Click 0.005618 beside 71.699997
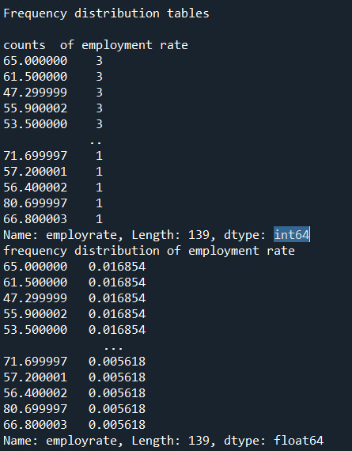 click(117, 362)
